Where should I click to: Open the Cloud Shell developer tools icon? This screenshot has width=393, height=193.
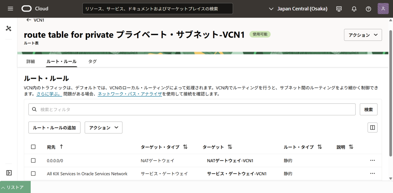click(x=339, y=9)
